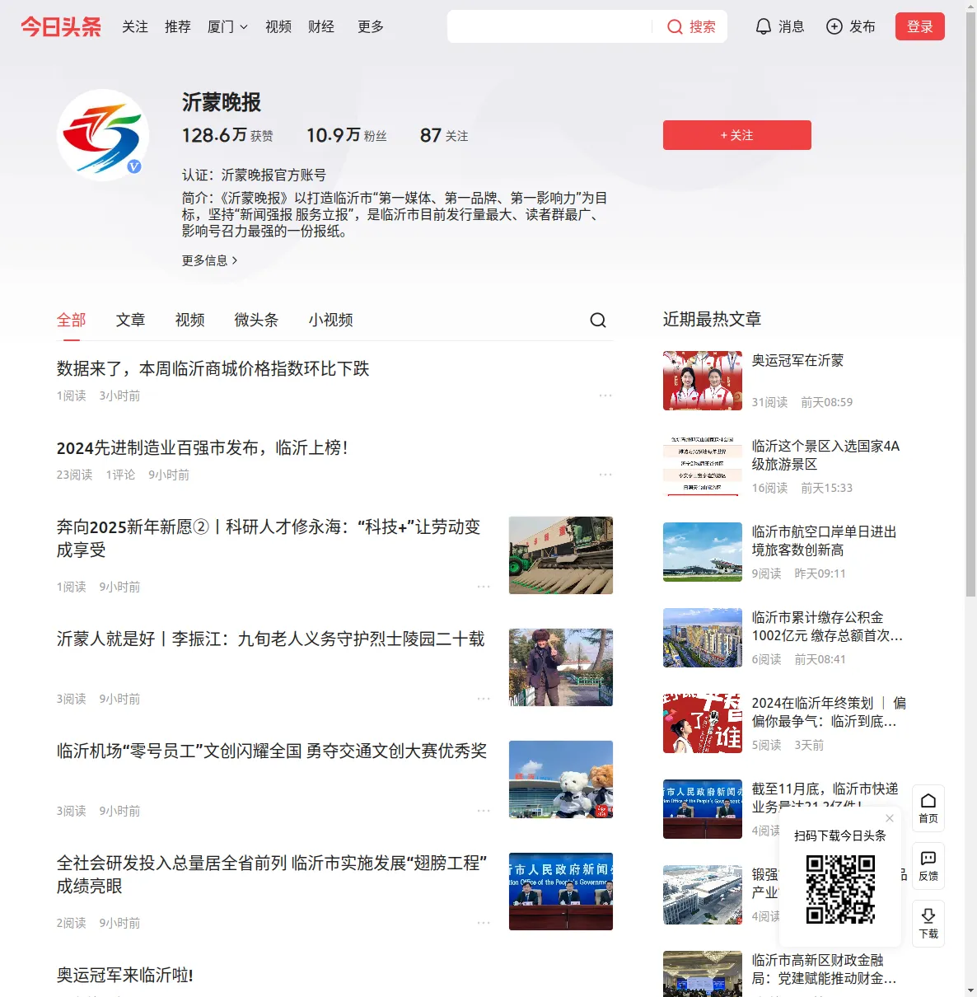Click the 下载 download sidebar icon
The width and height of the screenshot is (977, 997).
[928, 924]
